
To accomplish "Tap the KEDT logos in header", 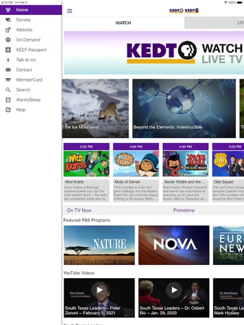I will click(184, 10).
